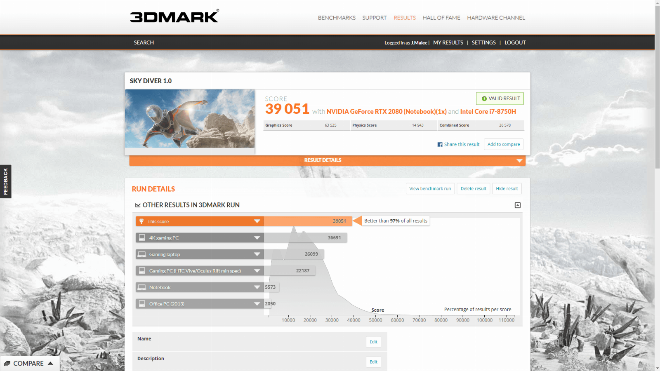660x371 pixels.
Task: Click the Intel Core i7-8750H link
Action: point(488,112)
